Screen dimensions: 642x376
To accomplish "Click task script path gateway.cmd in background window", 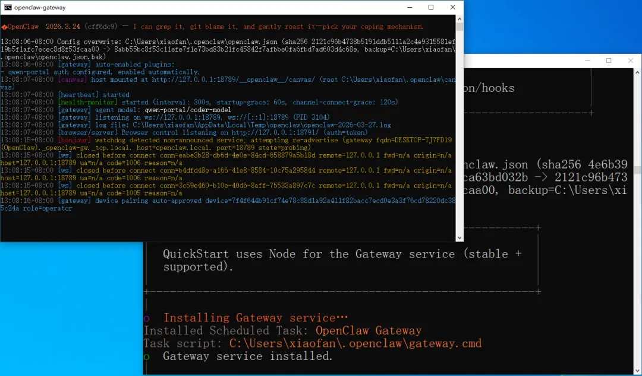I will tap(355, 343).
